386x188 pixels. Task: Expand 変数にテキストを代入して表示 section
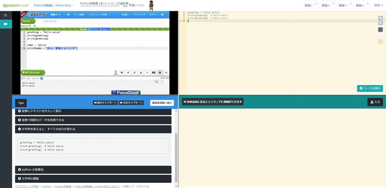pyautogui.click(x=93, y=111)
